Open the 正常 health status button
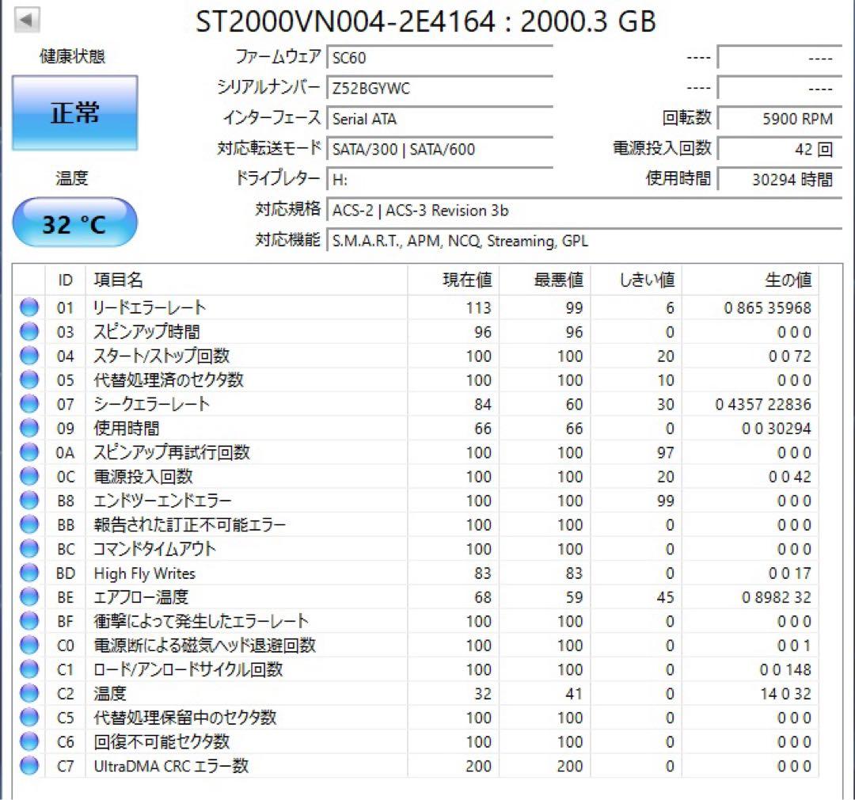The width and height of the screenshot is (855, 800). click(74, 113)
